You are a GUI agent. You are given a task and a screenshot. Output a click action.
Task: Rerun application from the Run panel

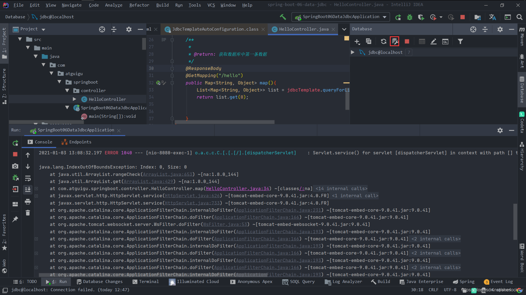15,143
